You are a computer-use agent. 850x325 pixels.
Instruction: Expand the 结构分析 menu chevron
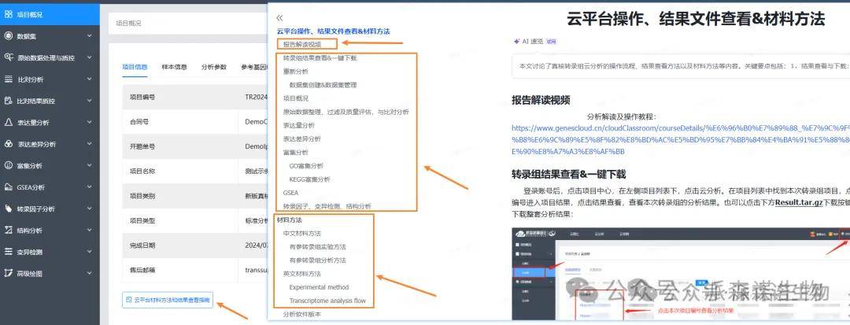pyautogui.click(x=89, y=231)
